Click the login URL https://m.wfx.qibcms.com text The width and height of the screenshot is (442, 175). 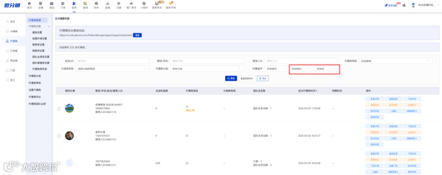click(95, 35)
